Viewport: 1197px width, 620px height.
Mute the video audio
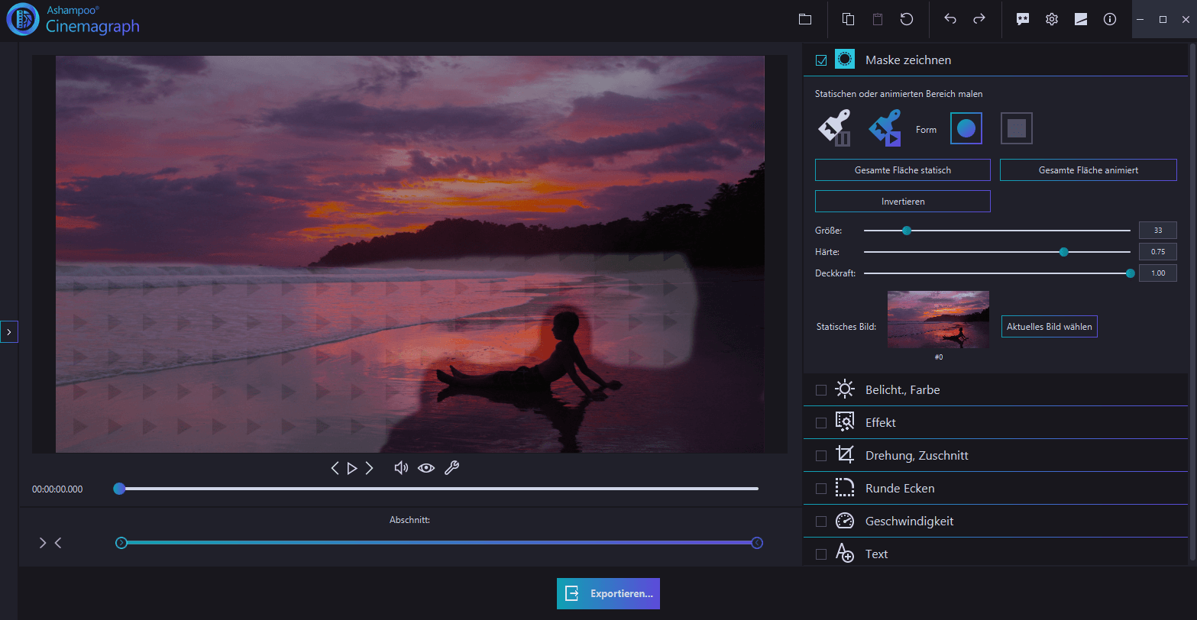click(401, 467)
